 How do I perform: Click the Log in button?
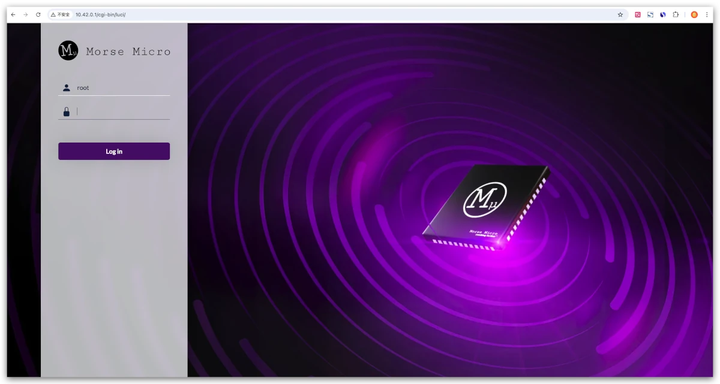[x=114, y=152]
